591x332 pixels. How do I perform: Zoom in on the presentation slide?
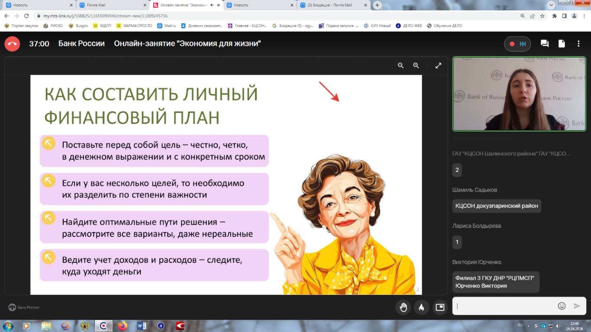[x=416, y=66]
